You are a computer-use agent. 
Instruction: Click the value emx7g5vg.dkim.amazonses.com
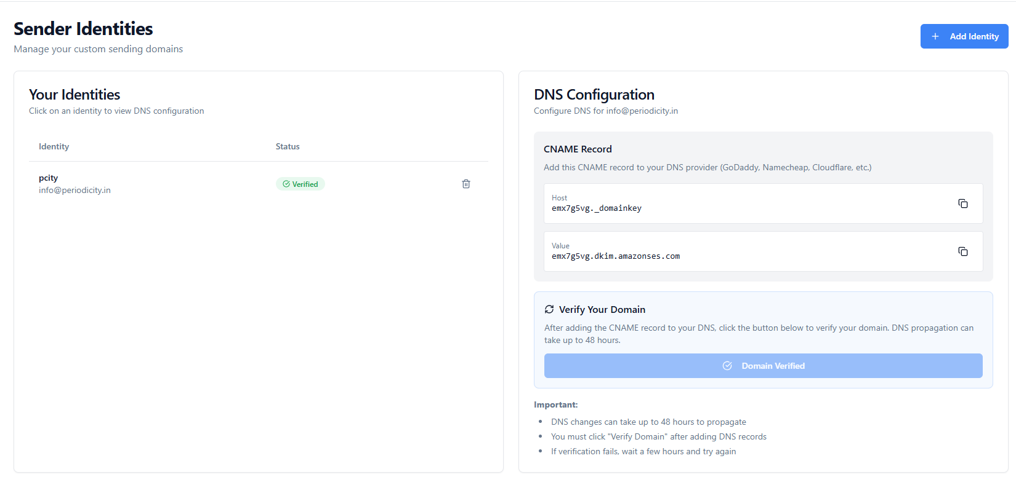click(x=616, y=256)
